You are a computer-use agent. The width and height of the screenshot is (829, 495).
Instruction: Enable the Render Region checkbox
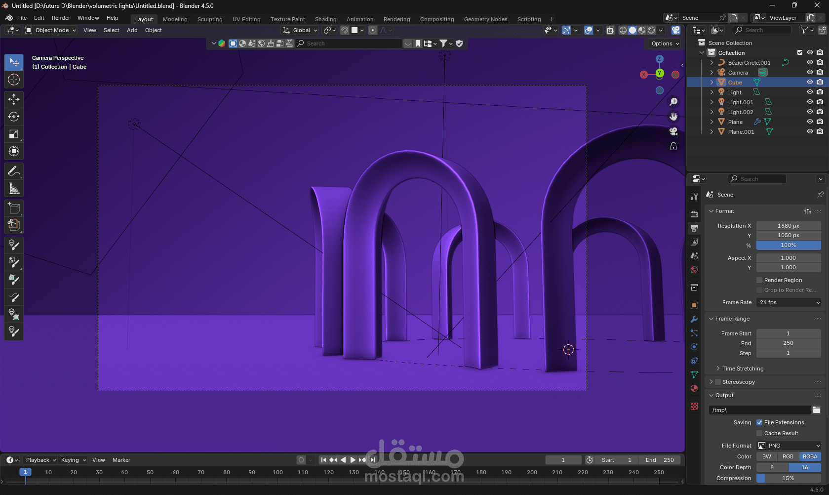pyautogui.click(x=759, y=280)
